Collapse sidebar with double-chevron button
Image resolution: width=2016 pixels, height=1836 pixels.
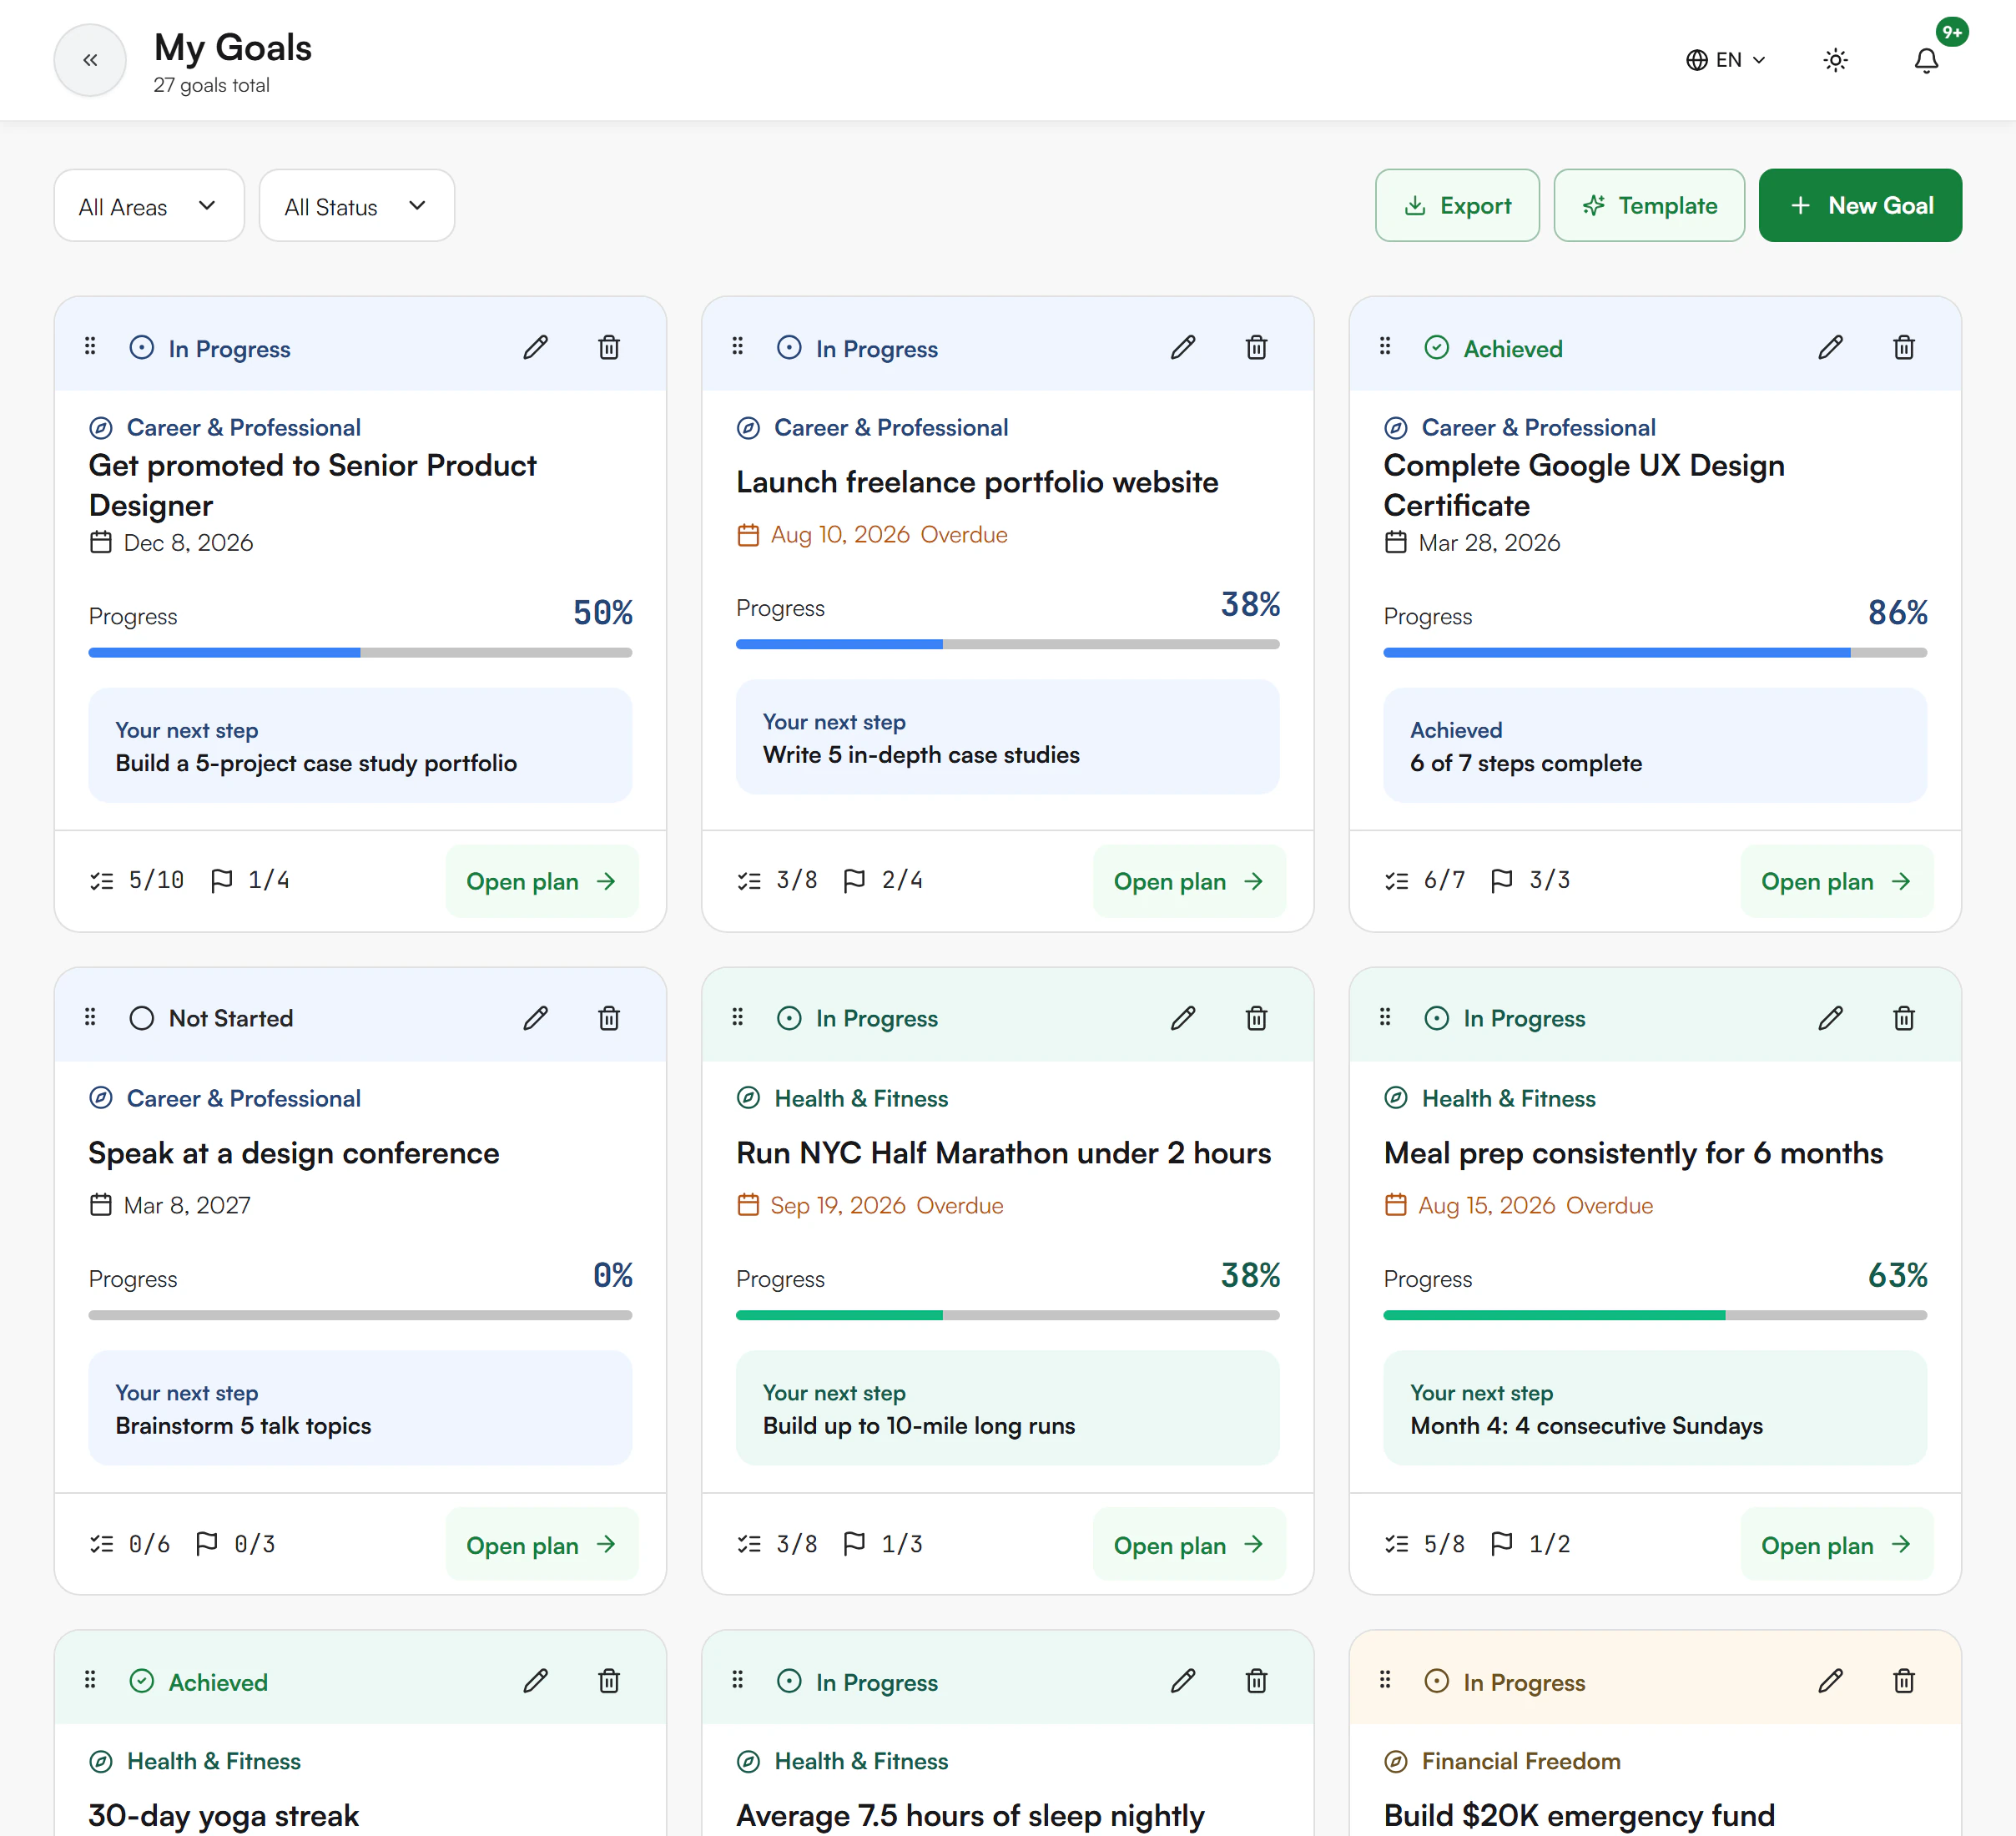click(90, 60)
